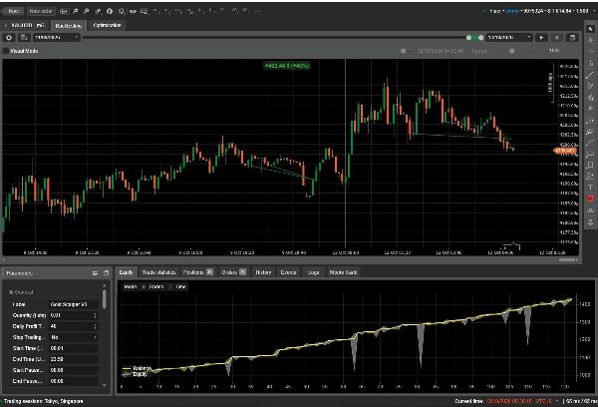Viewport: 598px width, 407px height.
Task: Click the Balance legend entry
Action: tap(137, 368)
